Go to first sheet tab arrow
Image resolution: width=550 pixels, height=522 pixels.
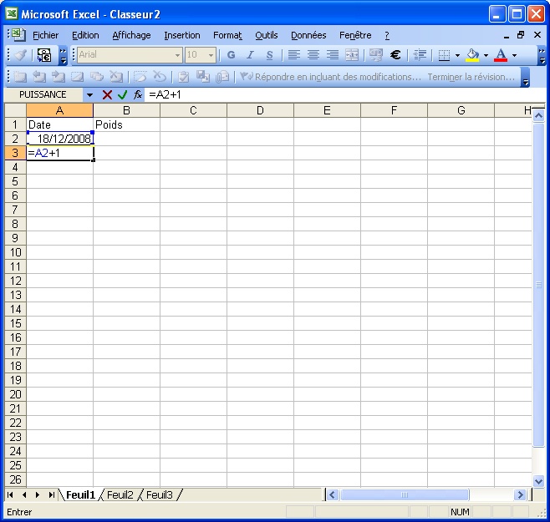click(x=10, y=495)
